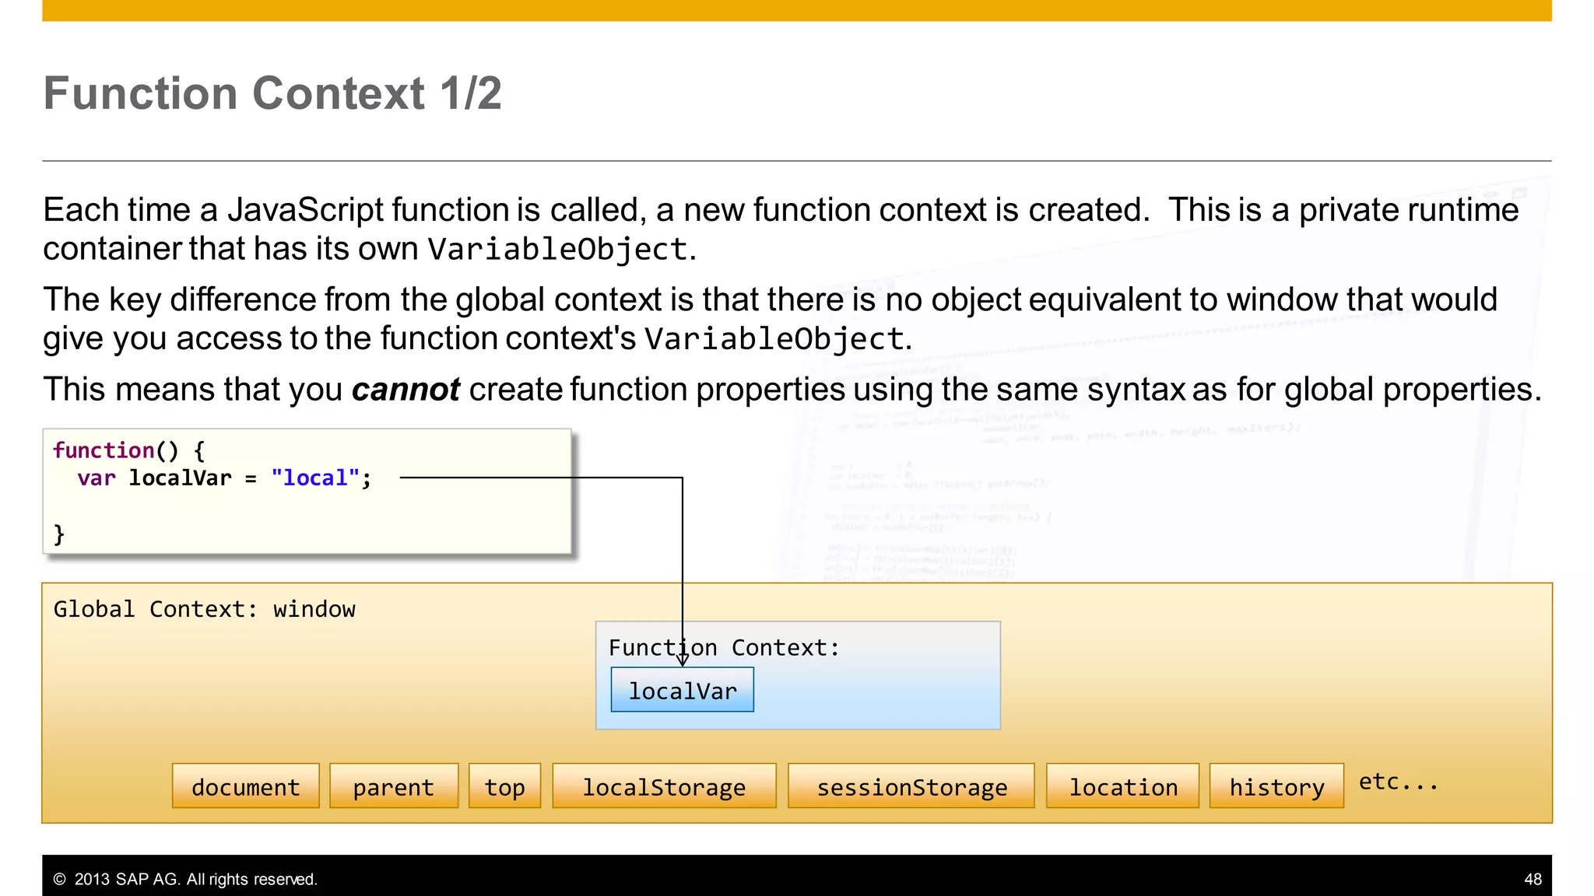Click the 'function() {' code line
The image size is (1594, 896).
128,450
